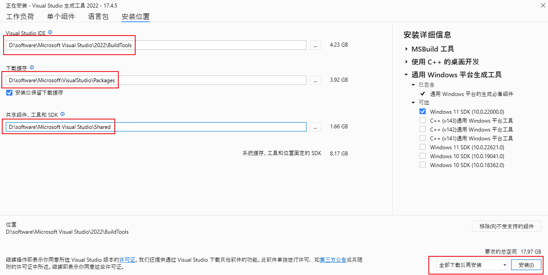Uncheck Windows 11 SDK (10.0.22000.0)
The height and width of the screenshot is (275, 548).
[423, 112]
